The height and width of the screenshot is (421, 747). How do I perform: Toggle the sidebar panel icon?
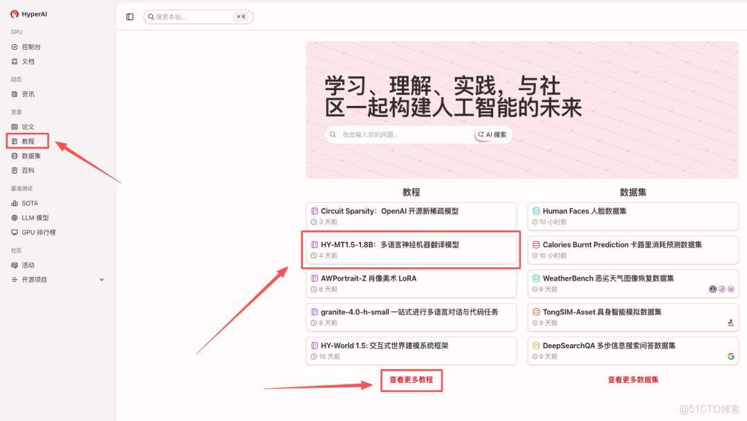point(129,17)
